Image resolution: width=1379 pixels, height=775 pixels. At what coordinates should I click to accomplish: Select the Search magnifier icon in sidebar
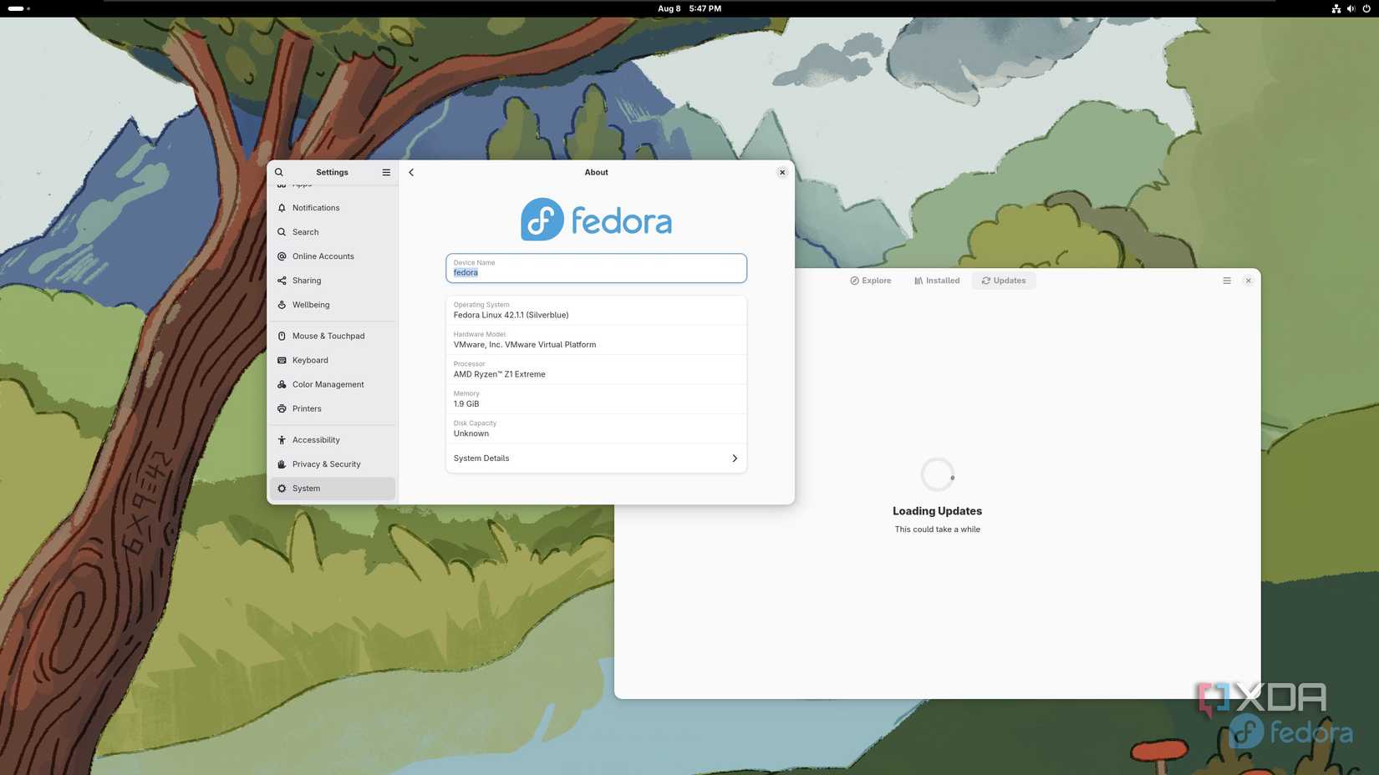[282, 231]
